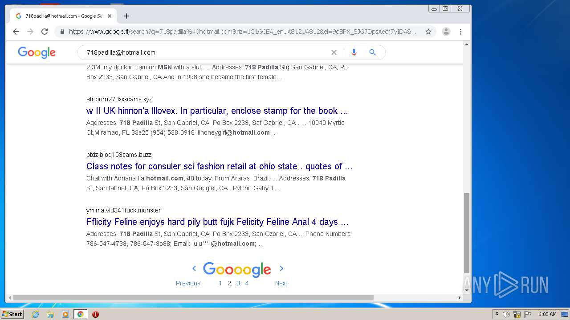Click the ymima.vid341fuck.monster site text
Viewport: 570px width, 320px height.
click(x=123, y=210)
